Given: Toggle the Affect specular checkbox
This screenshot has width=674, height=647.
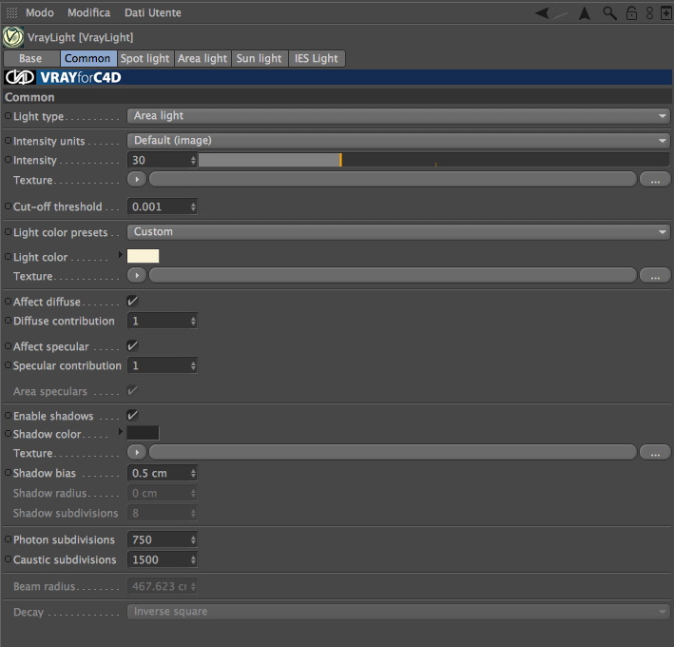Looking at the screenshot, I should pos(132,345).
